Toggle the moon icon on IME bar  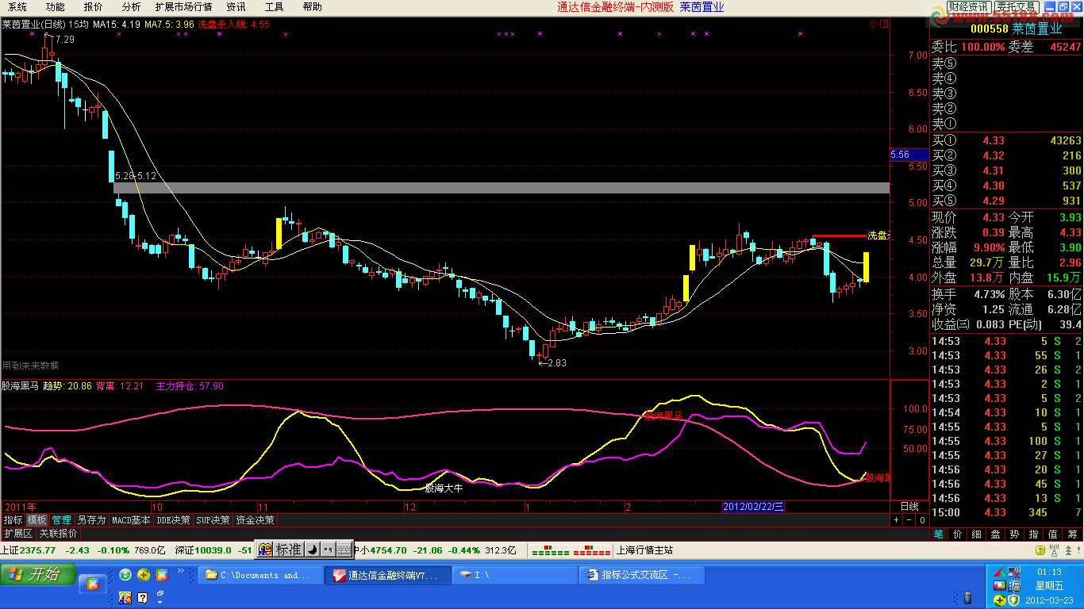(313, 550)
